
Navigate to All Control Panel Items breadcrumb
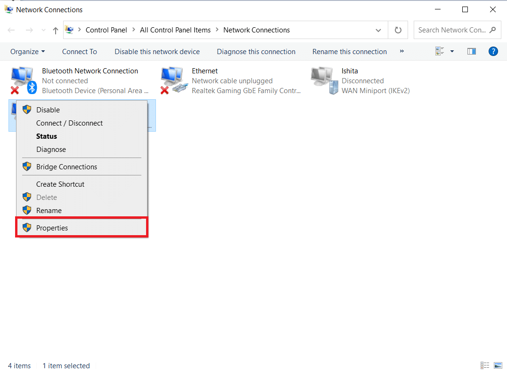pyautogui.click(x=175, y=30)
